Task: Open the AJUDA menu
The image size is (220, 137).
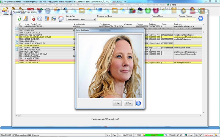Action: (163, 5)
